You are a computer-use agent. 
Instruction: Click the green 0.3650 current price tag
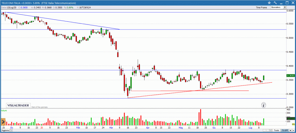pyautogui.click(x=291, y=75)
